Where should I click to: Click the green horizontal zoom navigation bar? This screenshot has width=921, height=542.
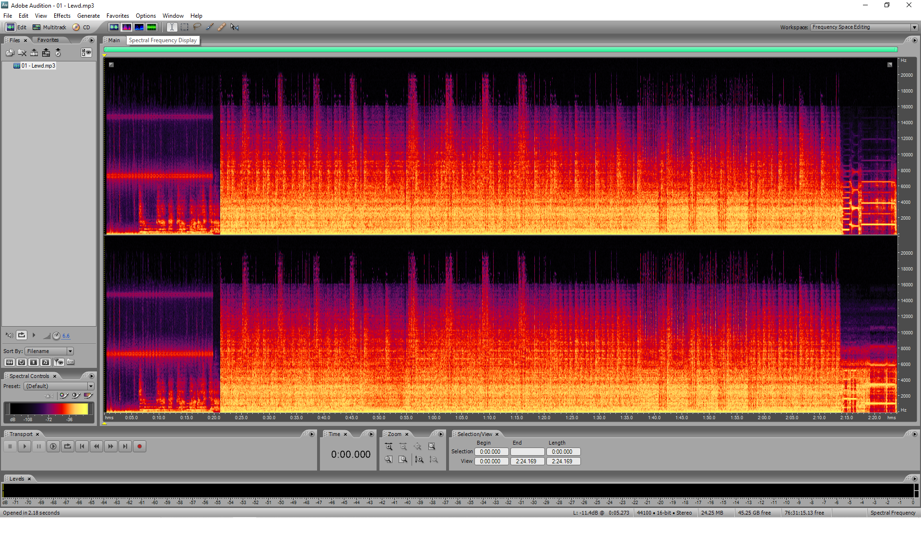click(x=500, y=49)
